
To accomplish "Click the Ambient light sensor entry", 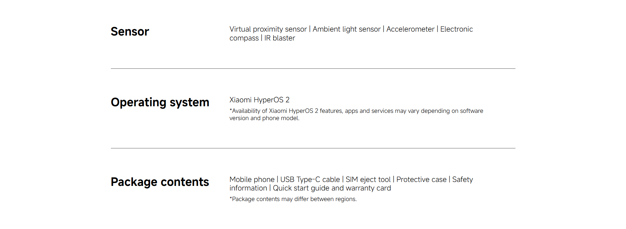I will 346,29.
